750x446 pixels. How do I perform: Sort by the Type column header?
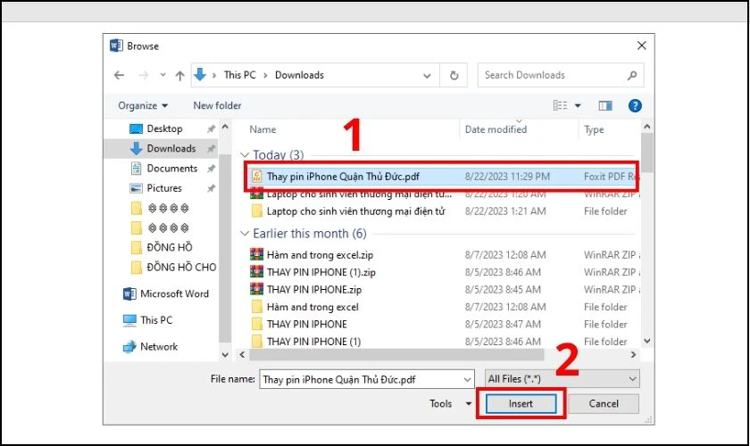[x=594, y=129]
